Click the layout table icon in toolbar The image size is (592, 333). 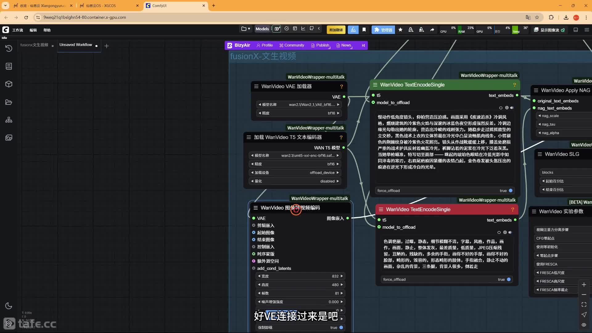295,29
